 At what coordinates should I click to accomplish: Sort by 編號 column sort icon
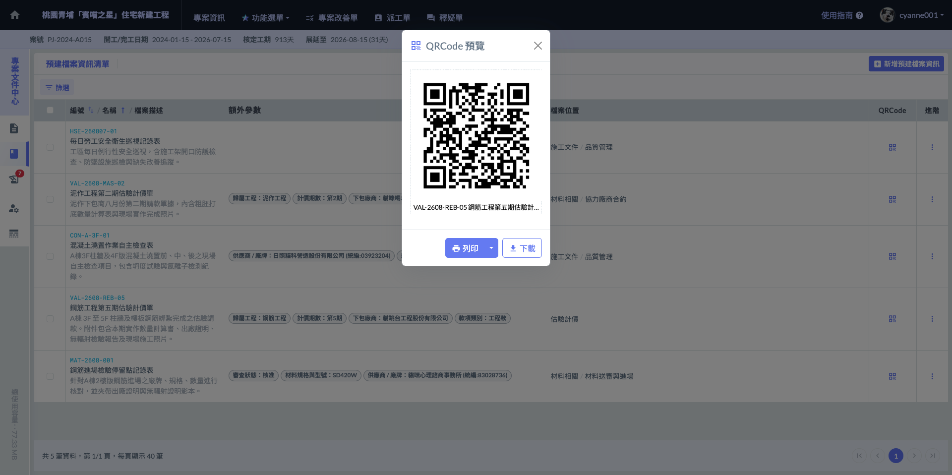[x=91, y=110]
